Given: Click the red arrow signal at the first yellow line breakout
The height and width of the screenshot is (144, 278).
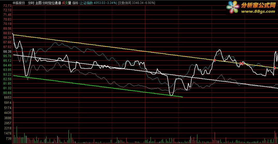Looking at the screenshot, I should click(x=215, y=60).
